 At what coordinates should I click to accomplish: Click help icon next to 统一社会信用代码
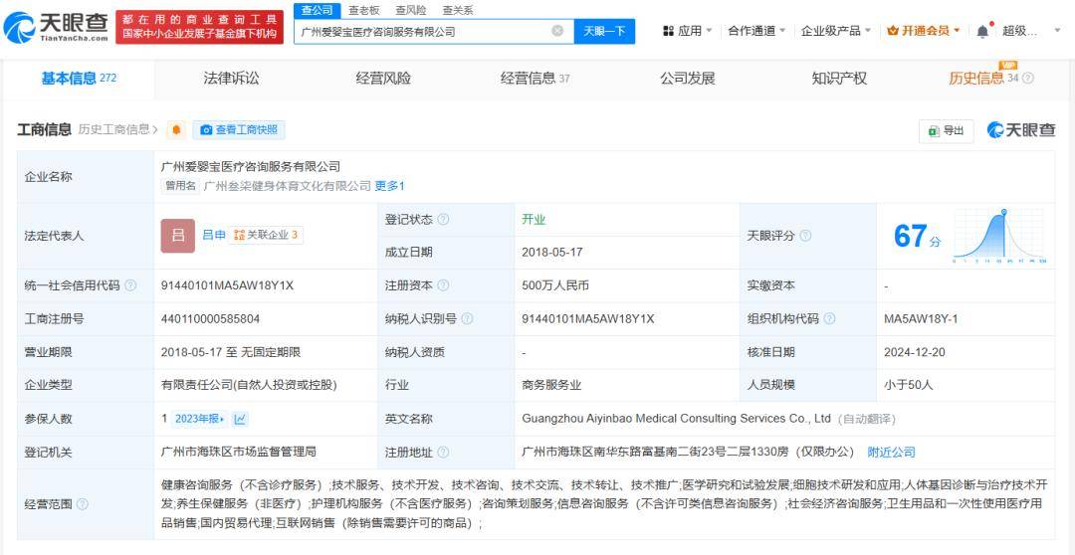pyautogui.click(x=130, y=285)
